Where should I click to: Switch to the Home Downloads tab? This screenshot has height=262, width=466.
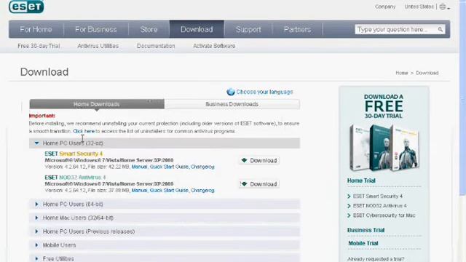[97, 104]
